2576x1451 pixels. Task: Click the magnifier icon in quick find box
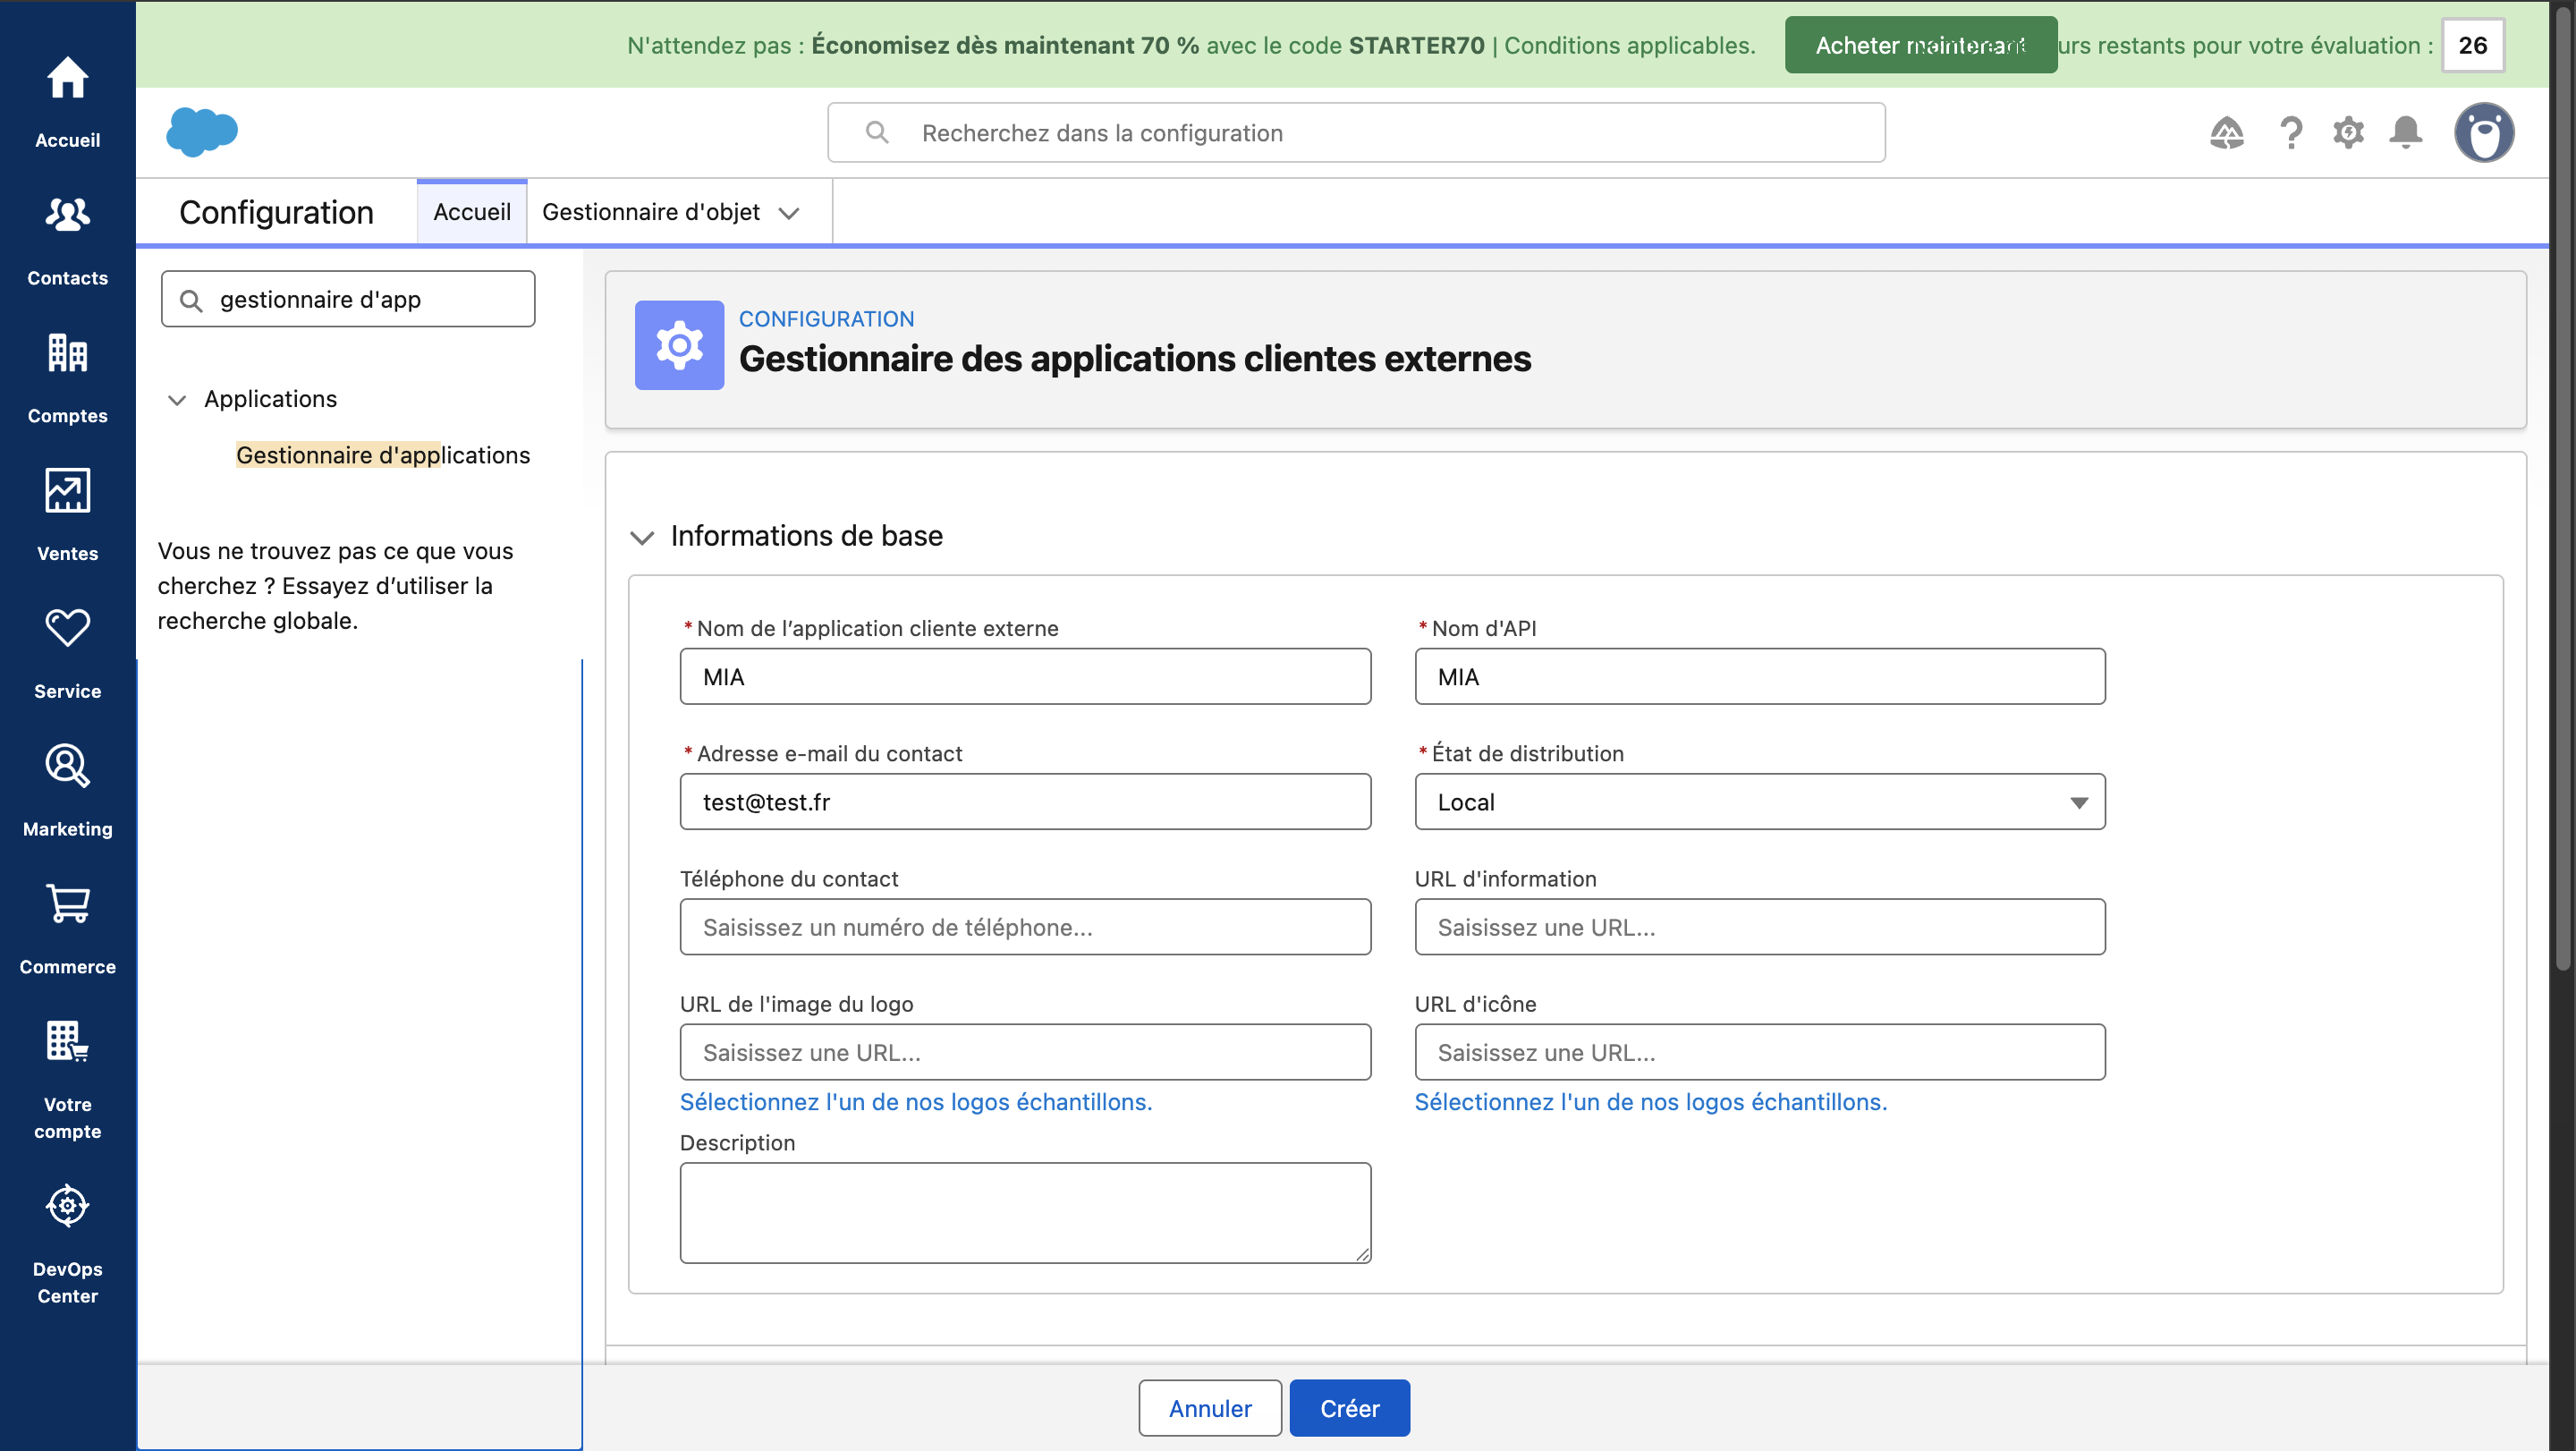191,300
